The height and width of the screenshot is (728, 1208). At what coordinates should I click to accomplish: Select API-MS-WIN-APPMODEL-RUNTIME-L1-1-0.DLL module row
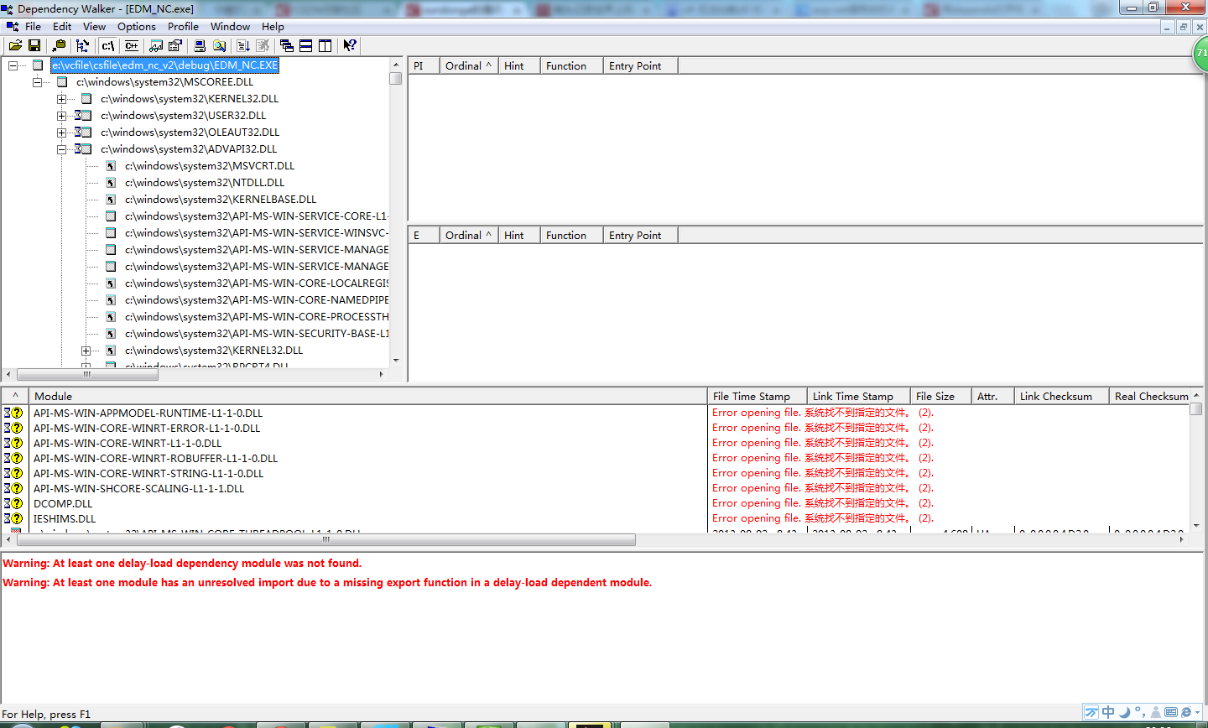point(596,413)
